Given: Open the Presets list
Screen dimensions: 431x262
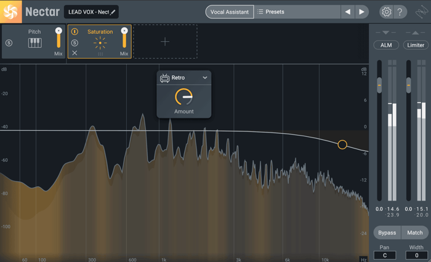Looking at the screenshot, I should 297,12.
